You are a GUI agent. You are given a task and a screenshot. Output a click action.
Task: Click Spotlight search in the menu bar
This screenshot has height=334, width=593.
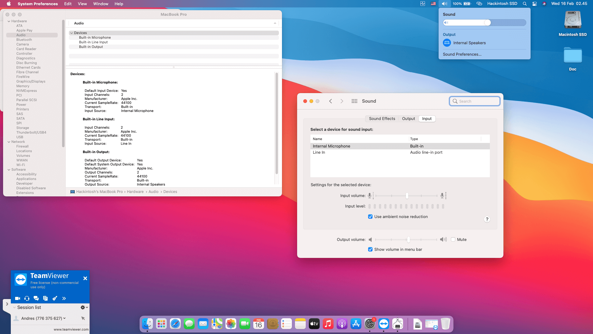point(525,4)
